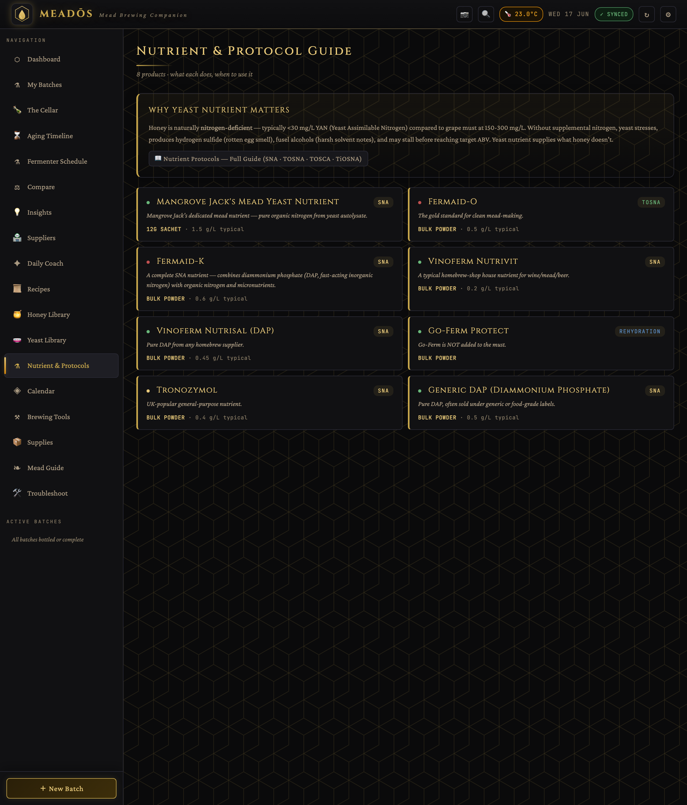Click the SNA tag on Tronozymol
The width and height of the screenshot is (687, 805).
point(383,391)
